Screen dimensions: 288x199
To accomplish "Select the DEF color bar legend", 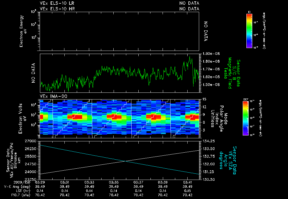I will pos(246,118).
